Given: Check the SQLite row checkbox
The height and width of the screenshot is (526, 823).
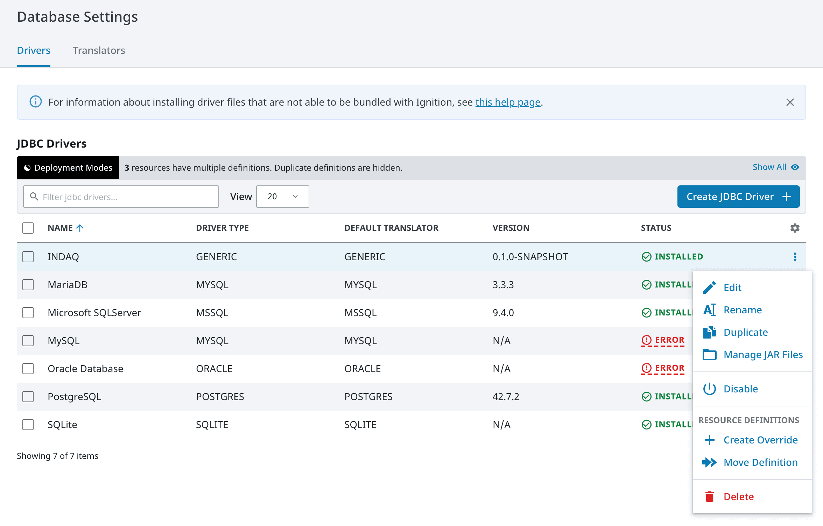Looking at the screenshot, I should [x=28, y=425].
